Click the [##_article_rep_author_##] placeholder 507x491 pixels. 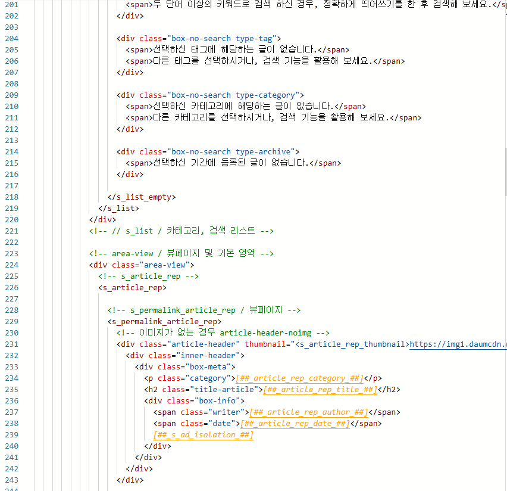point(309,412)
